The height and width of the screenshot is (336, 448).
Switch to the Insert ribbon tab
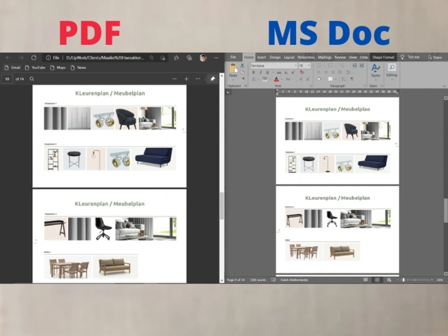point(262,57)
